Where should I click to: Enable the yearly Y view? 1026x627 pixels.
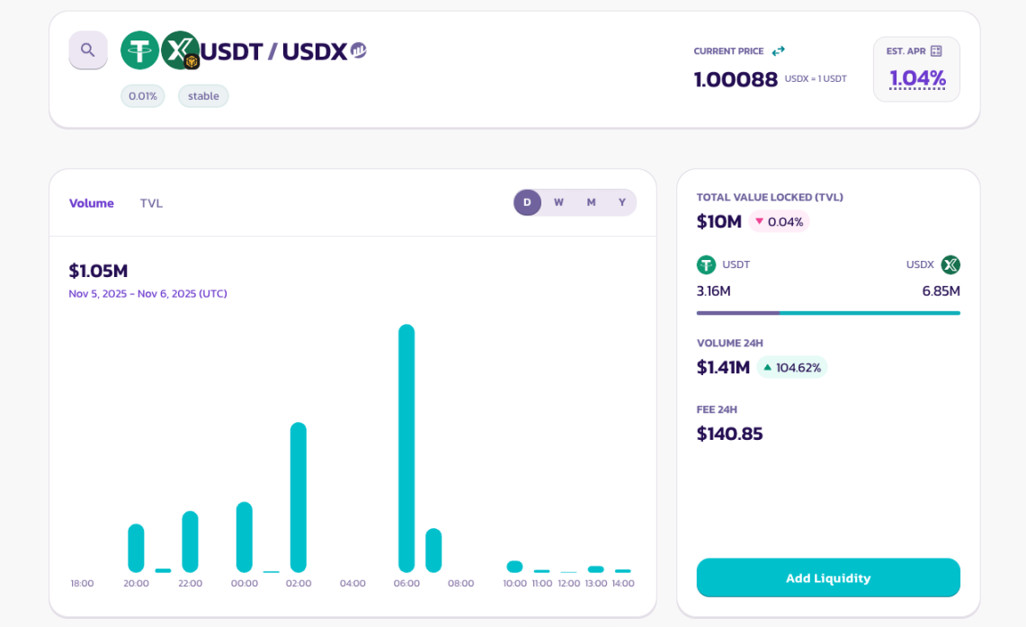click(621, 202)
